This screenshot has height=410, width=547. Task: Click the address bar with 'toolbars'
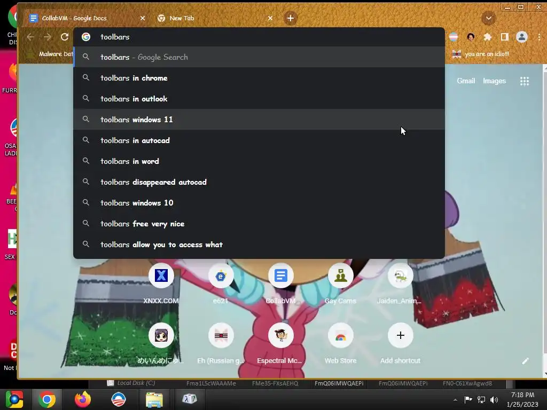pyautogui.click(x=259, y=37)
